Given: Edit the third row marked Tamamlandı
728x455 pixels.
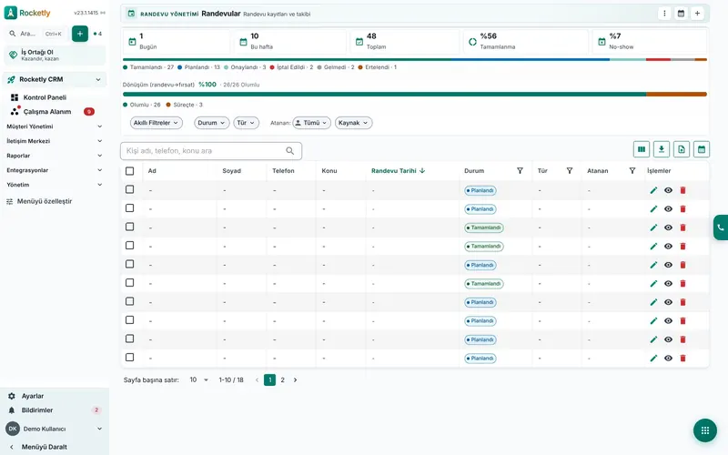Looking at the screenshot, I should pyautogui.click(x=653, y=227).
